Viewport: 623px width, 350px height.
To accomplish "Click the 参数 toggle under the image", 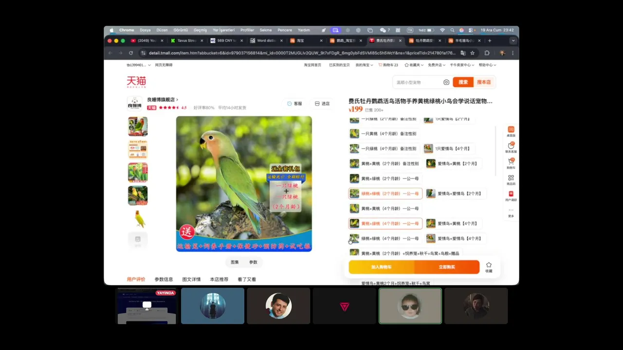I will click(253, 262).
